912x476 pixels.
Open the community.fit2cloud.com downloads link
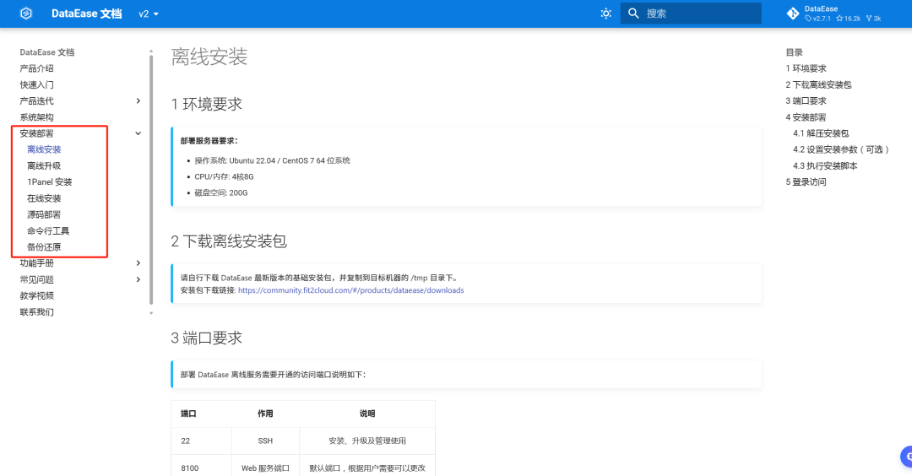click(x=350, y=290)
